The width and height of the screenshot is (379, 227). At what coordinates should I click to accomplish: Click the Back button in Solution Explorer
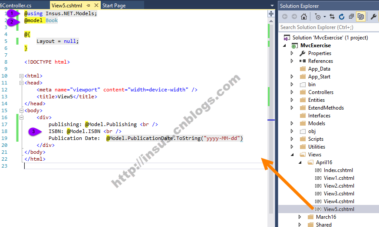[x=285, y=16]
